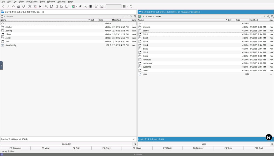Click the F5 Copy button
The width and height of the screenshot is (274, 156).
pos(106,148)
